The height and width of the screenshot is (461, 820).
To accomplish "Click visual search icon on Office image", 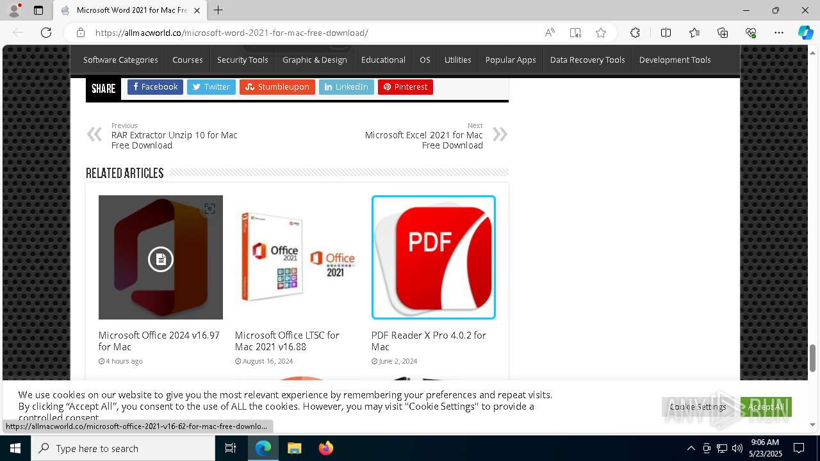I will (209, 209).
